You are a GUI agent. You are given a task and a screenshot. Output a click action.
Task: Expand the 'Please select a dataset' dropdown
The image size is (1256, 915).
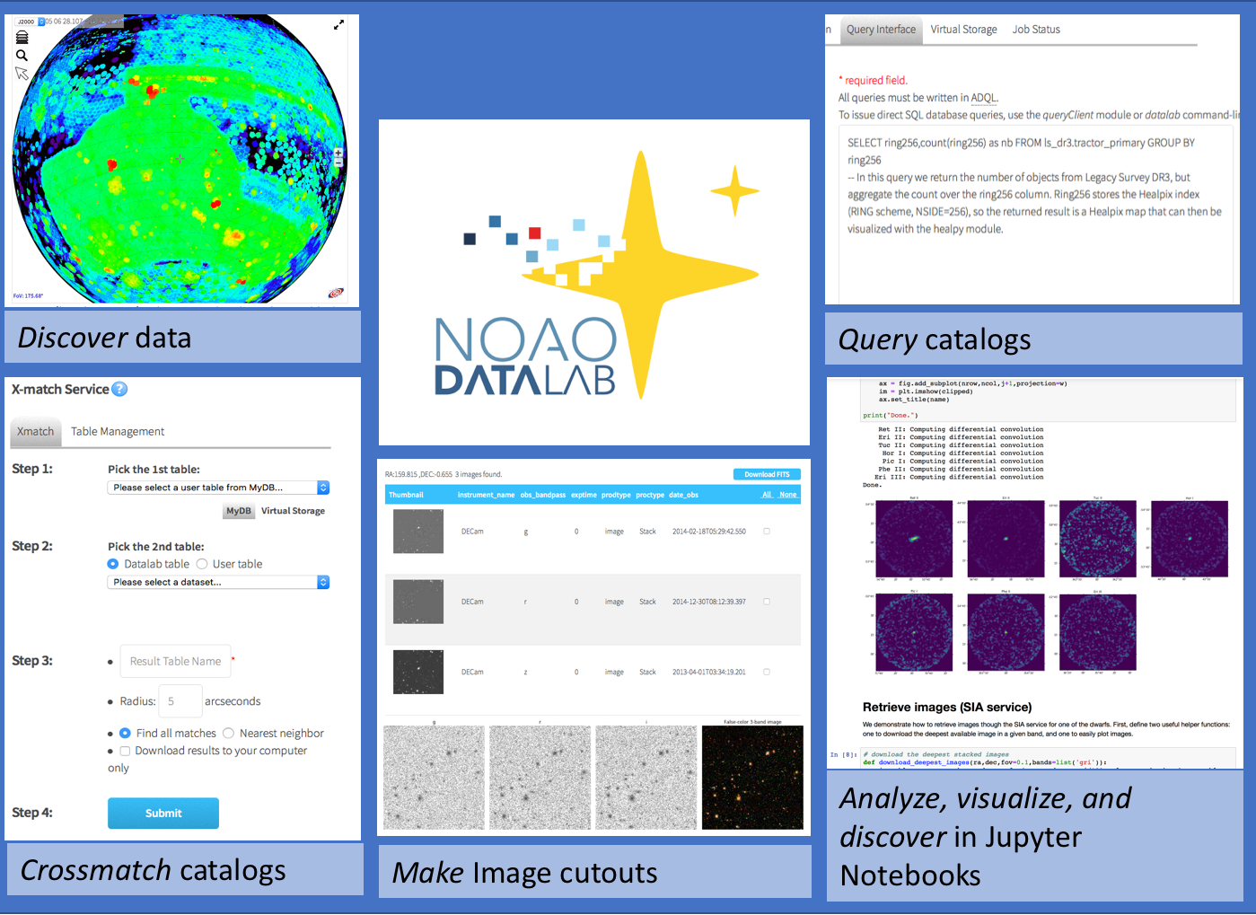coord(219,582)
